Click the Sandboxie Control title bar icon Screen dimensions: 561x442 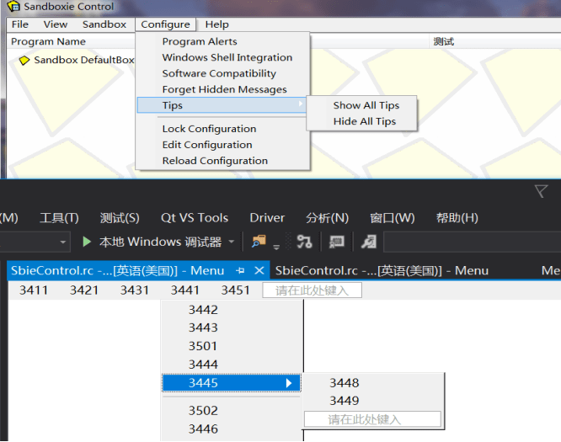(x=13, y=7)
